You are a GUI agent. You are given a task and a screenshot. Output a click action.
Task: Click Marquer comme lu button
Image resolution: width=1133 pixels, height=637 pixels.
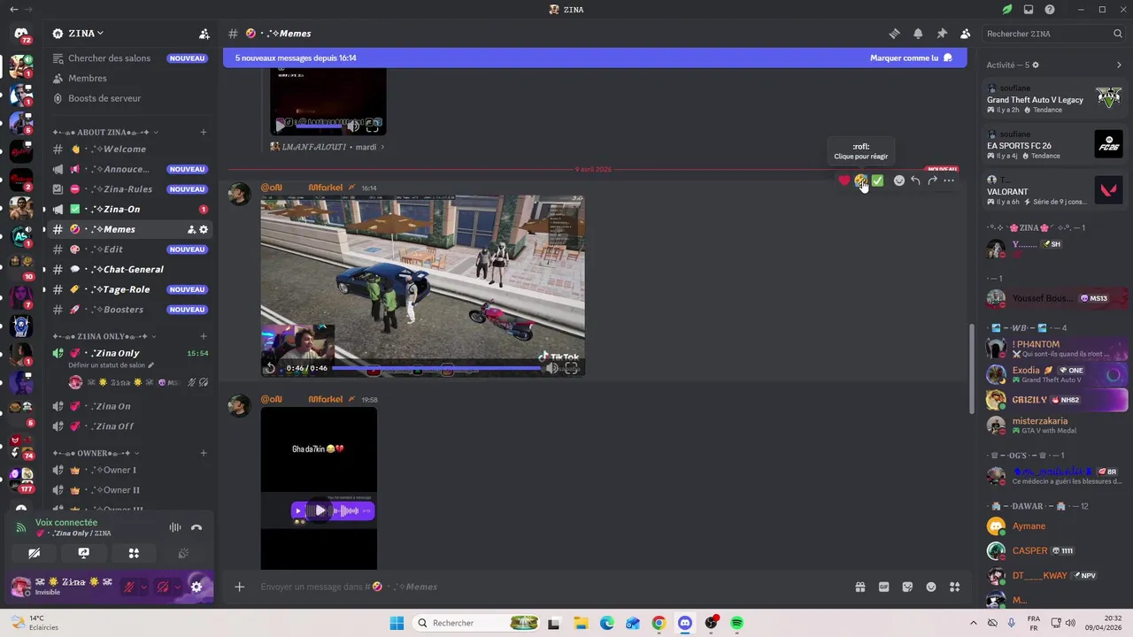pos(911,58)
